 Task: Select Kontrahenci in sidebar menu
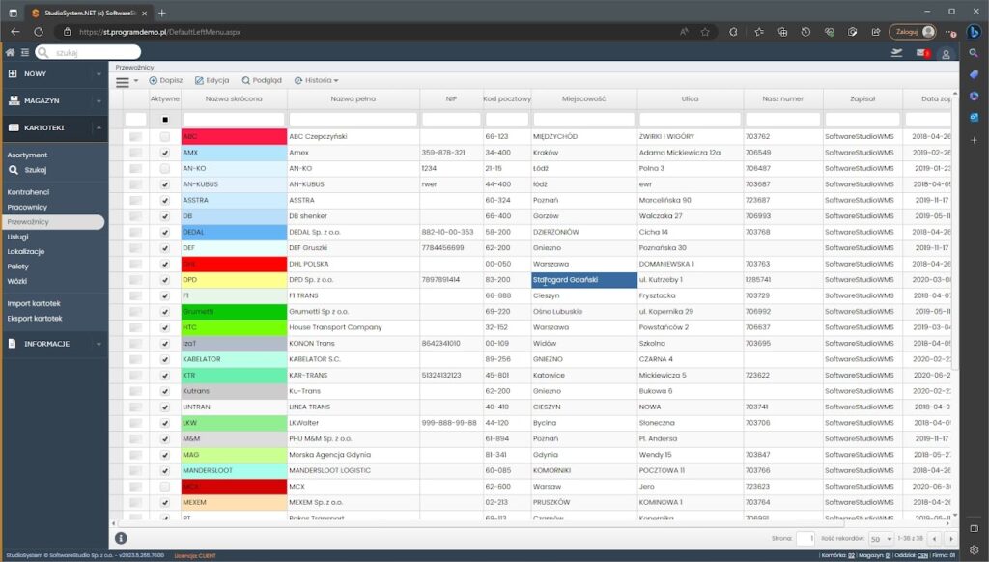[28, 193]
